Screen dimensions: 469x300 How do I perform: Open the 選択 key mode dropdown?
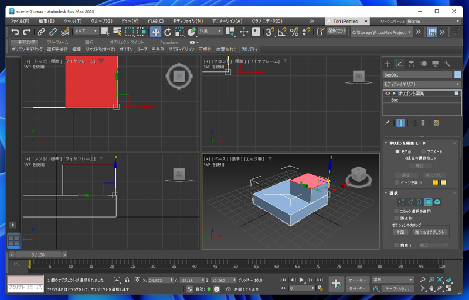[392, 280]
